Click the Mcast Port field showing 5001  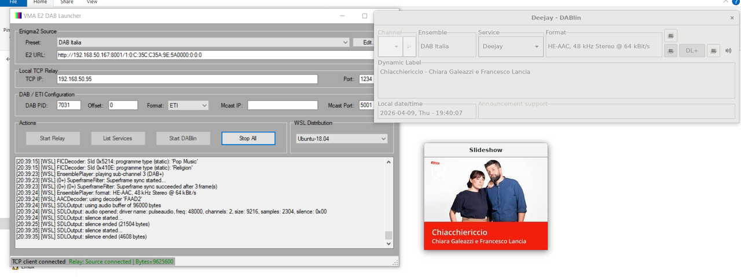tap(367, 105)
